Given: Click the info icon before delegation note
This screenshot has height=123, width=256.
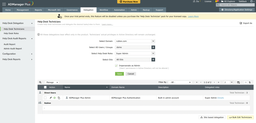Looking at the screenshot, I should point(38,35).
